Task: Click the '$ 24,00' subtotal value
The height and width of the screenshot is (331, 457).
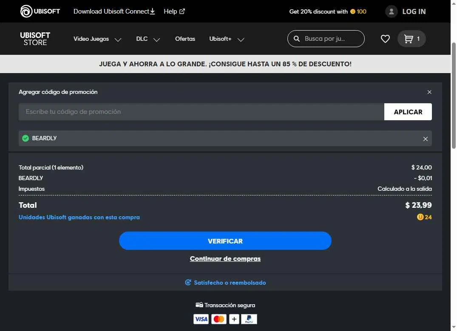Action: click(x=421, y=167)
